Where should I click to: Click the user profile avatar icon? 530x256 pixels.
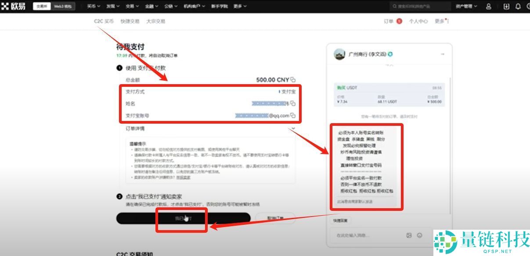coord(489,6)
